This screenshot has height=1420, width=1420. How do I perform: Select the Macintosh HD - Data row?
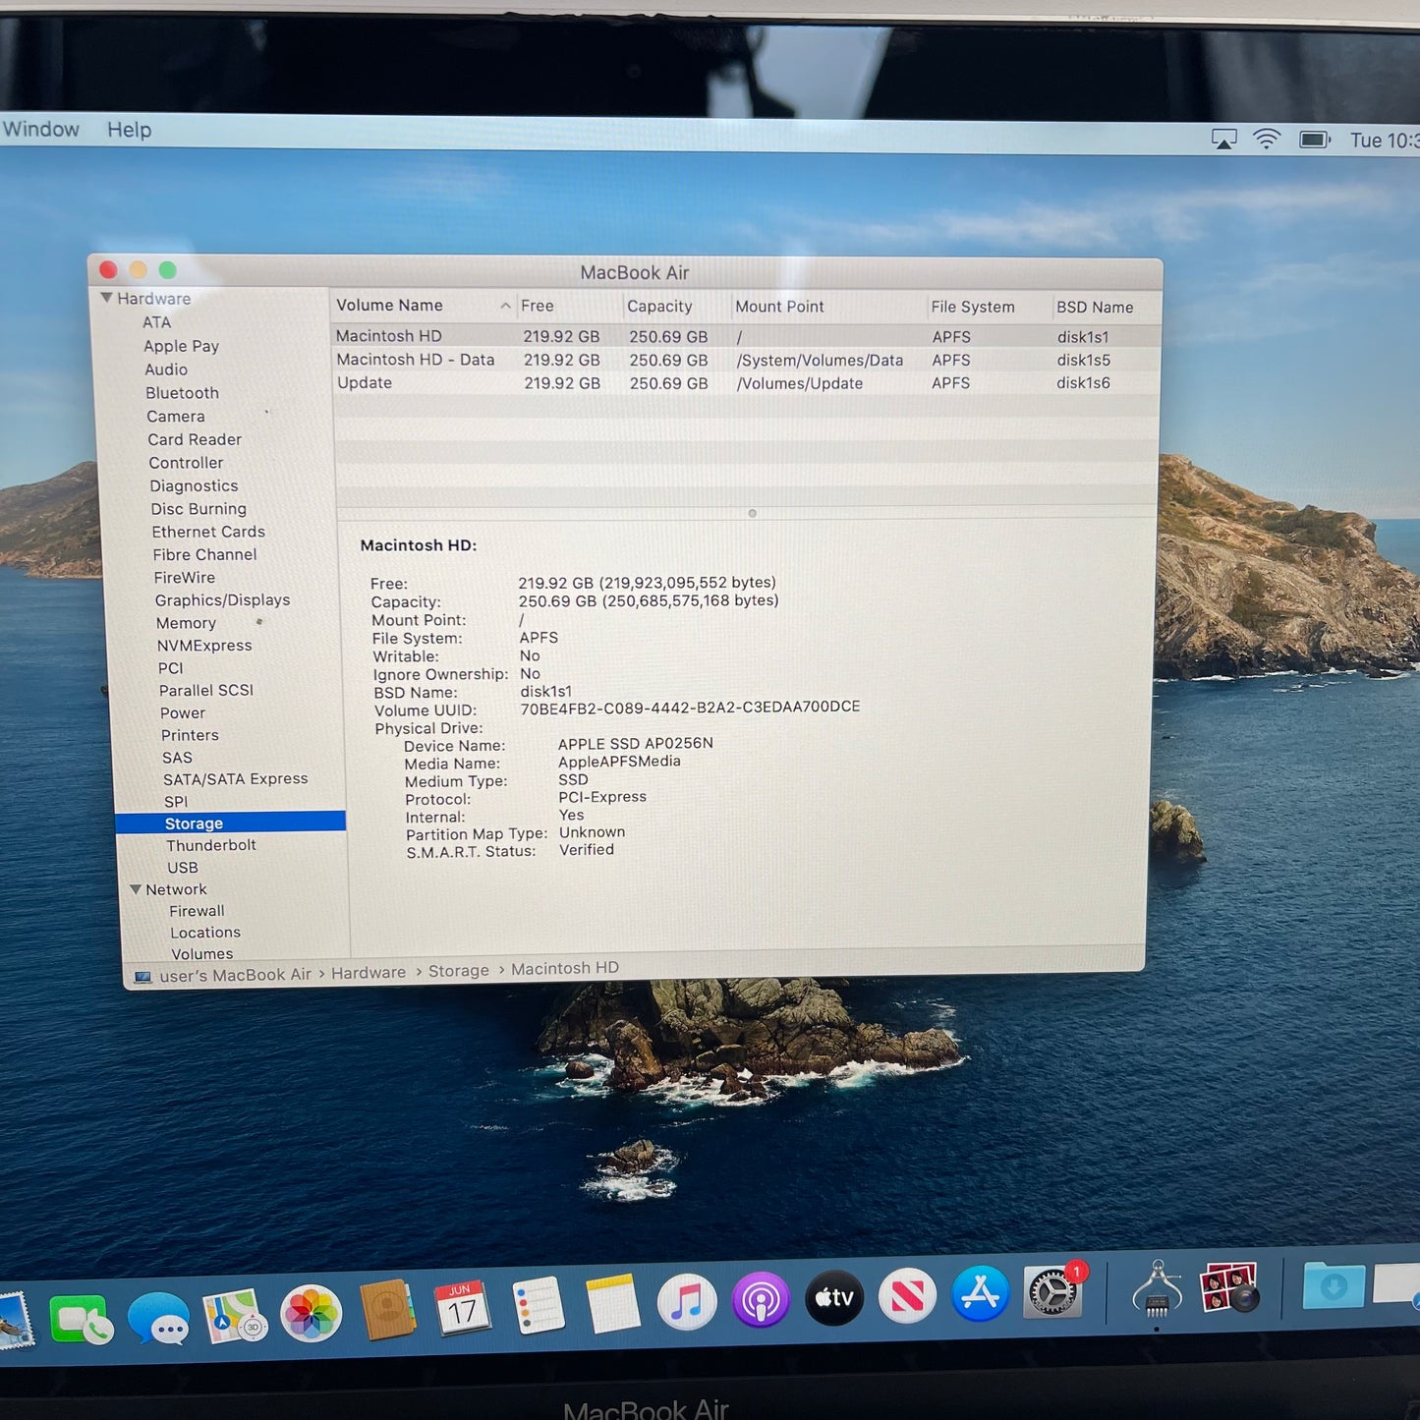point(746,360)
